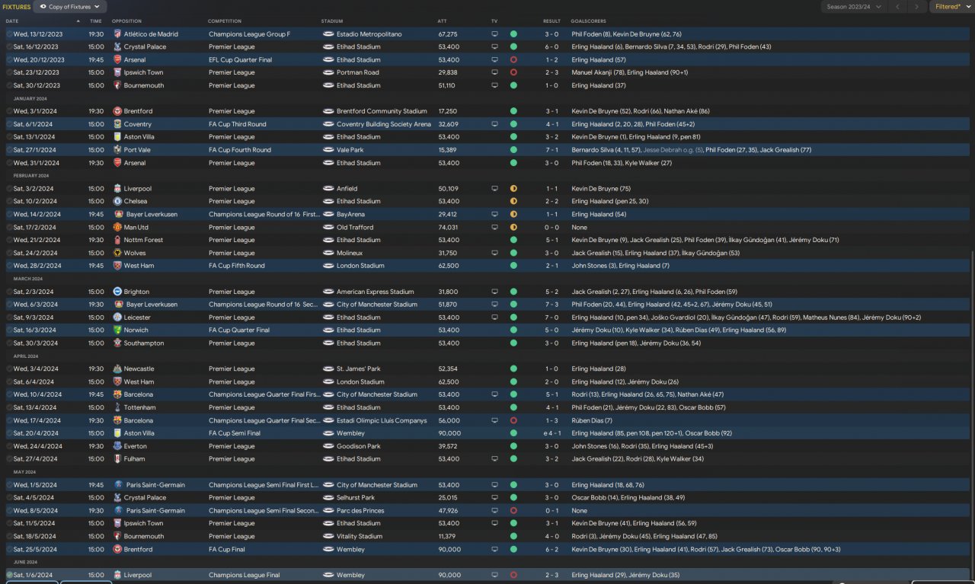
Task: Click the Atlético de Madrid club badge
Action: tap(117, 34)
